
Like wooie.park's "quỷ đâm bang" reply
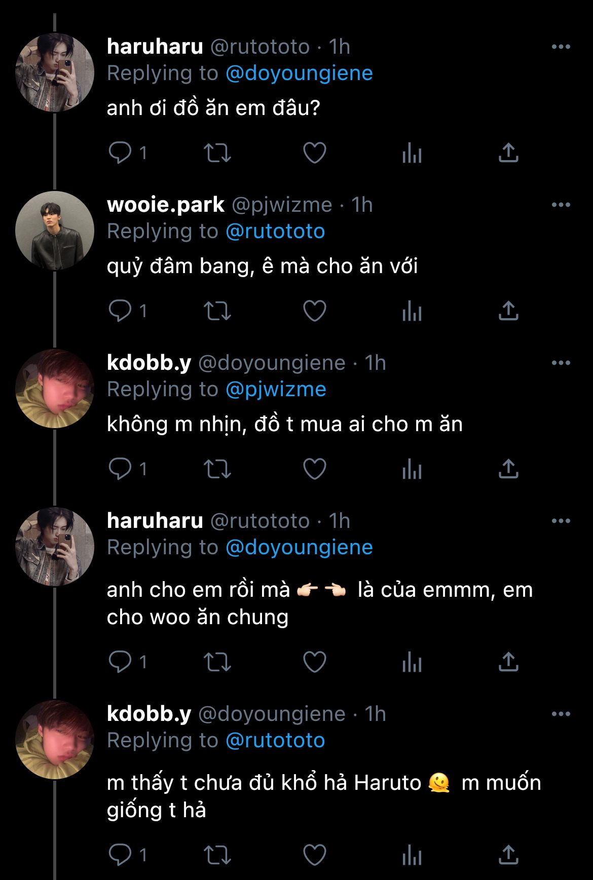[x=314, y=311]
